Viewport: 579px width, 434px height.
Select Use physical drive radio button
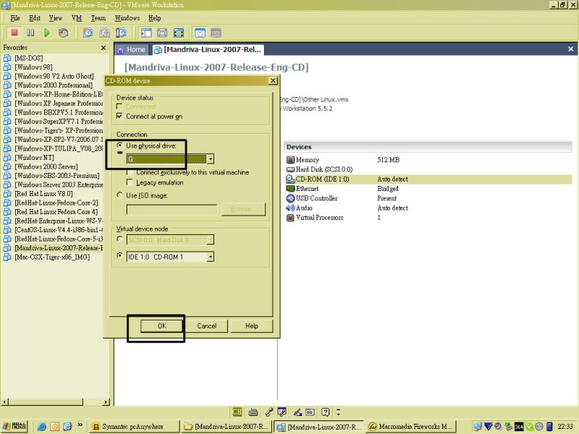119,145
